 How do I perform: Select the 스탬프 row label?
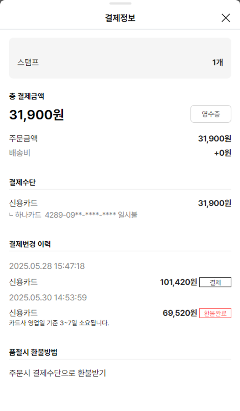(28, 62)
